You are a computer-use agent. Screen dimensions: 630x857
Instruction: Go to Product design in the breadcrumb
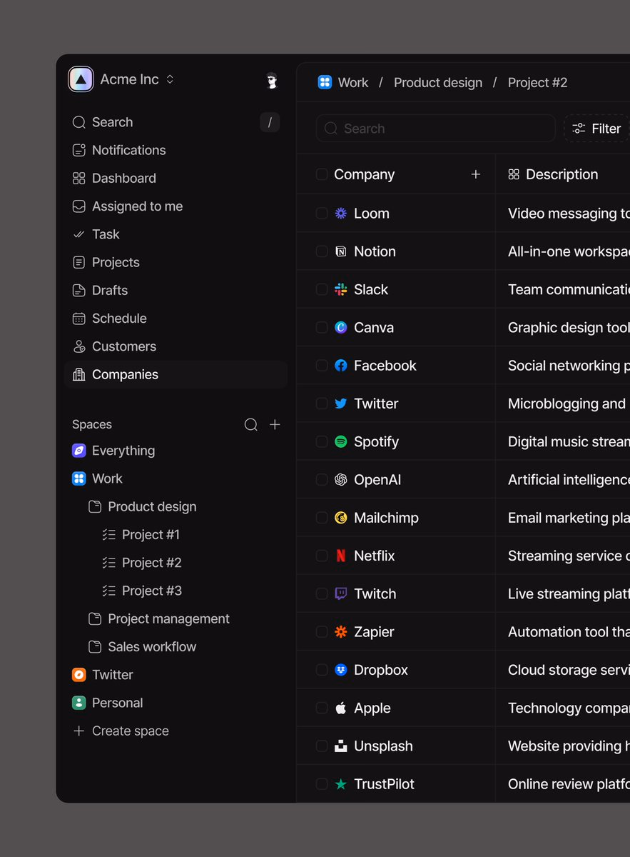click(438, 83)
